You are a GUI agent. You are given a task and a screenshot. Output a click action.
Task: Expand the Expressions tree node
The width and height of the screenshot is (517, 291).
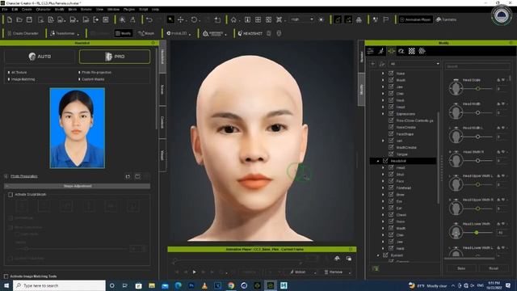point(383,113)
